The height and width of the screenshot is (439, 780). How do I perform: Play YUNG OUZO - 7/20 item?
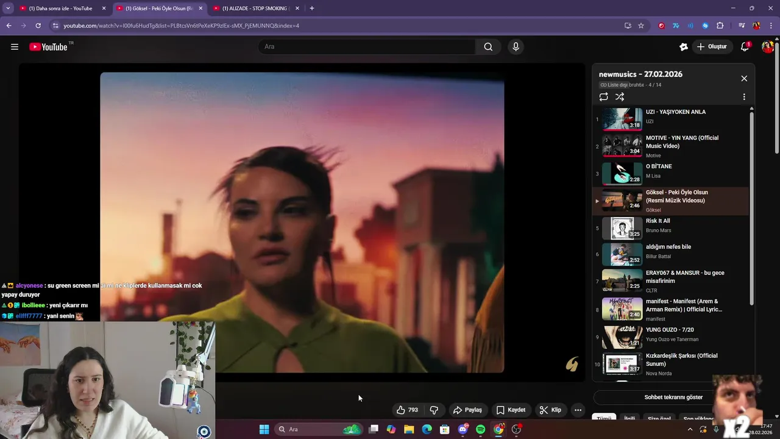point(670,337)
